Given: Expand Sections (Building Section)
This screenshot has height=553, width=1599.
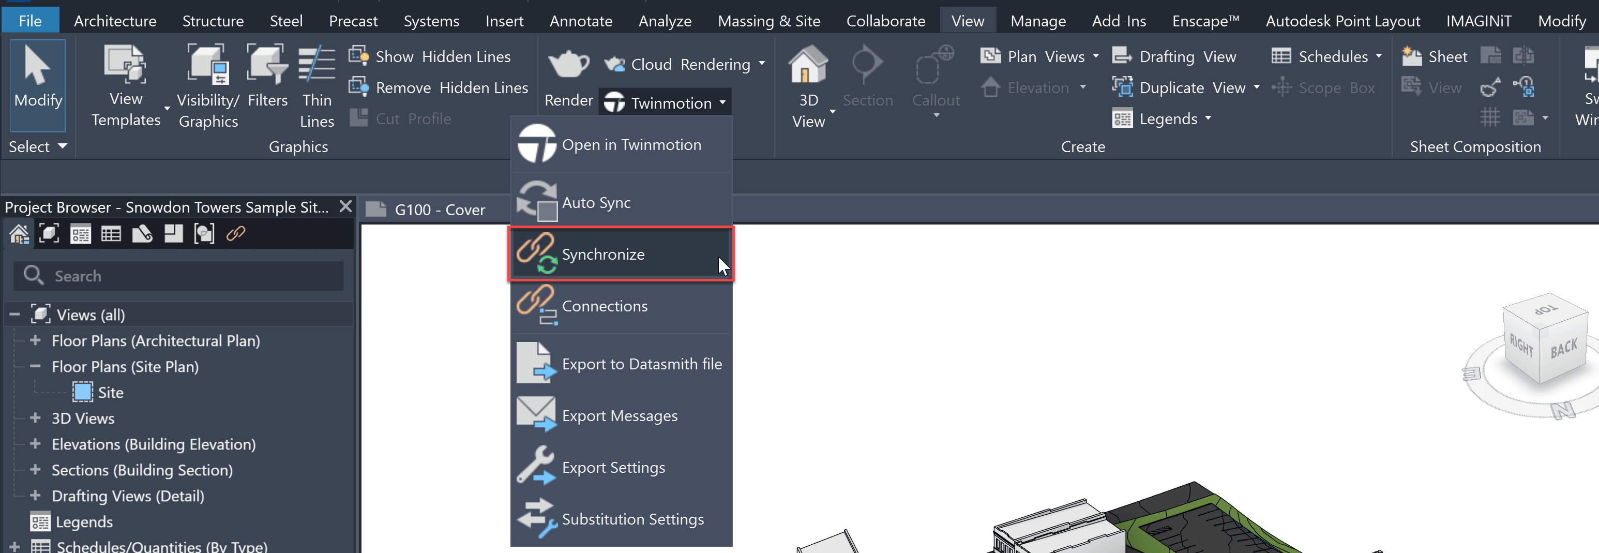Looking at the screenshot, I should [x=35, y=470].
